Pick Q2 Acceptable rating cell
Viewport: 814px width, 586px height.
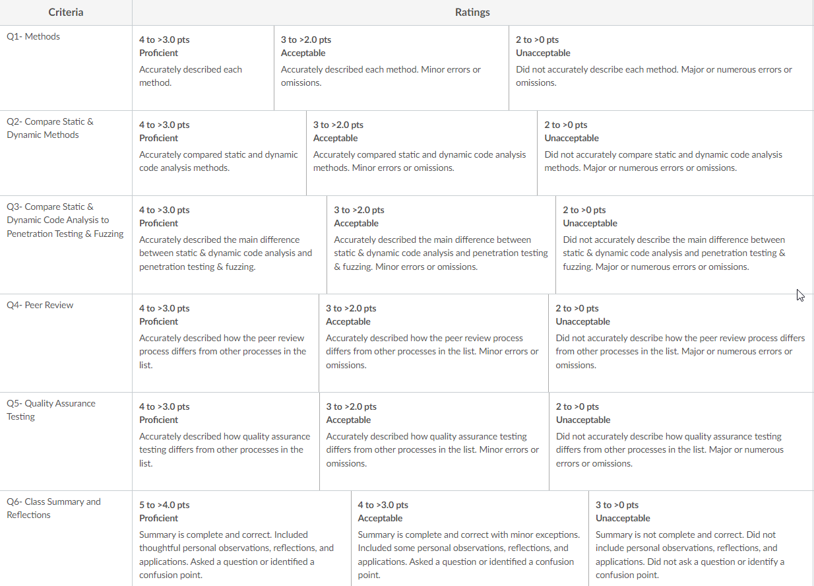[x=422, y=153]
